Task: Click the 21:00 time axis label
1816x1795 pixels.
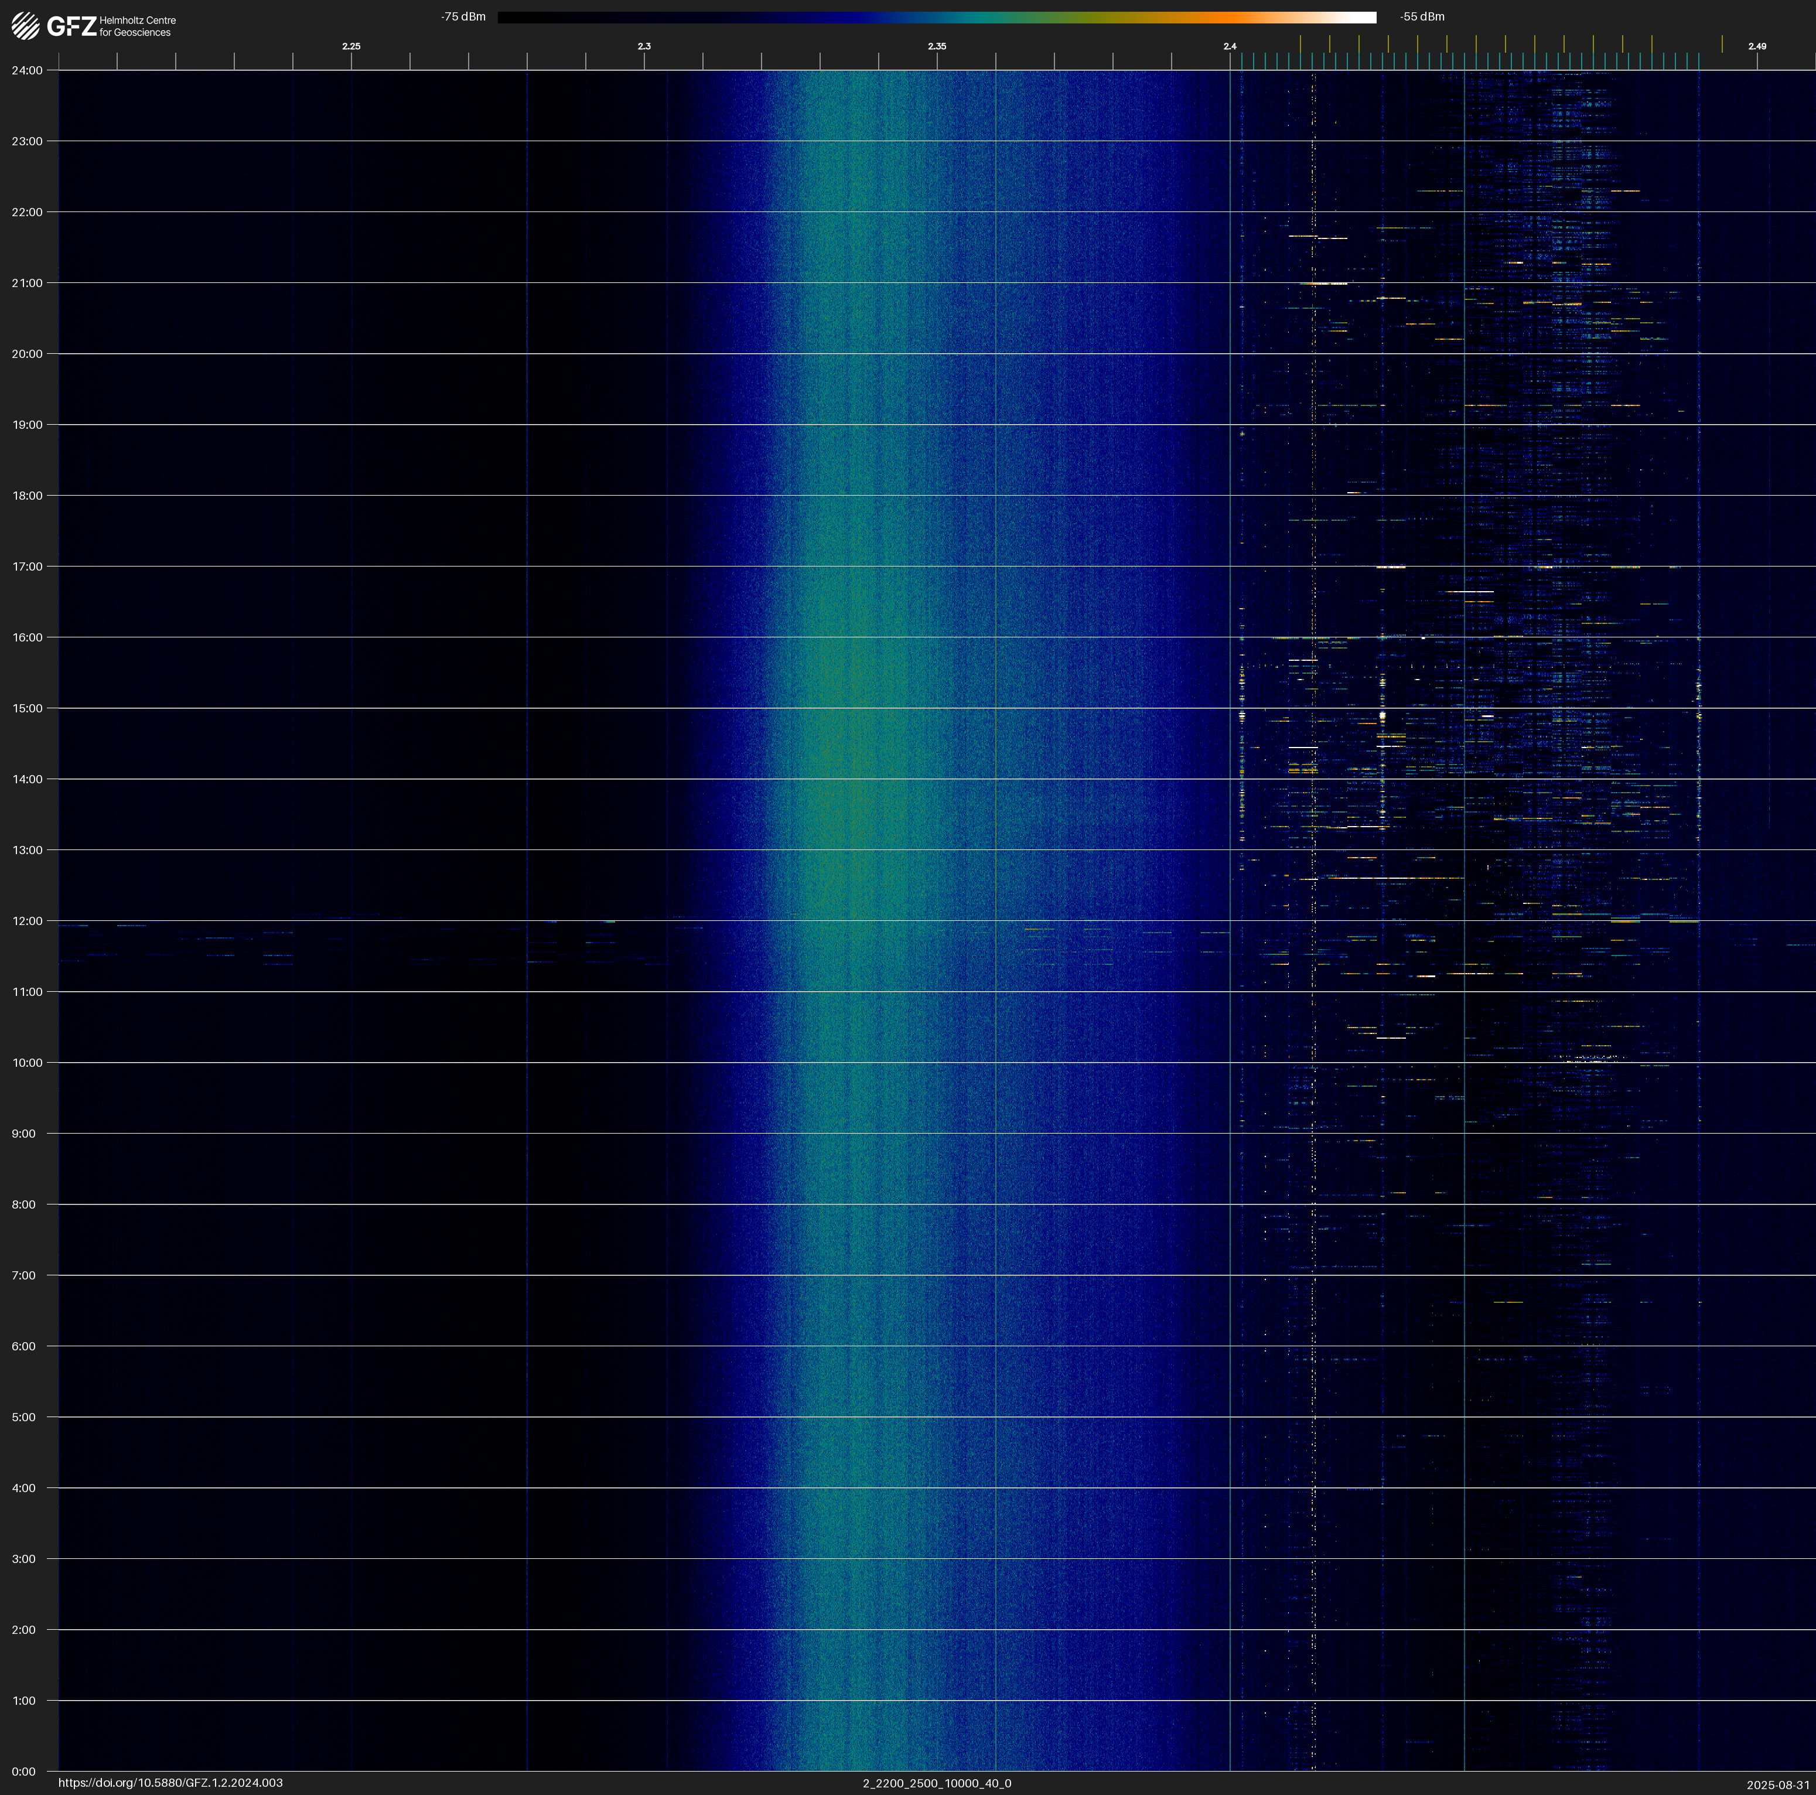Action: pos(28,283)
